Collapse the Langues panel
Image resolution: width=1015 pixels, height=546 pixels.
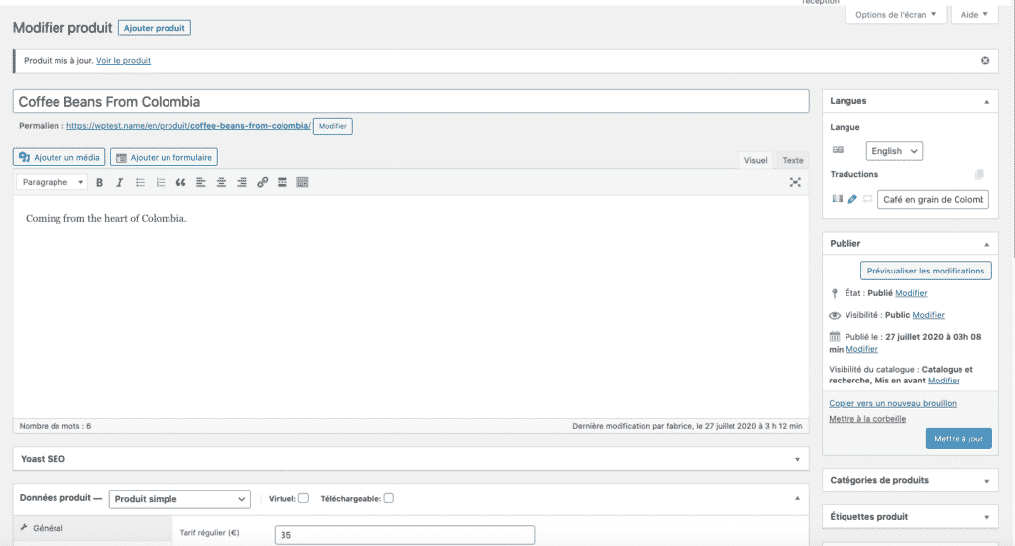coord(986,101)
